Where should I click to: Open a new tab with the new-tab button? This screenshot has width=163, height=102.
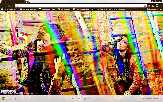[x=28, y=2]
